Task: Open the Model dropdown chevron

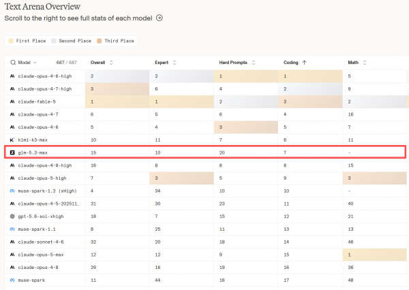Action: (35, 63)
